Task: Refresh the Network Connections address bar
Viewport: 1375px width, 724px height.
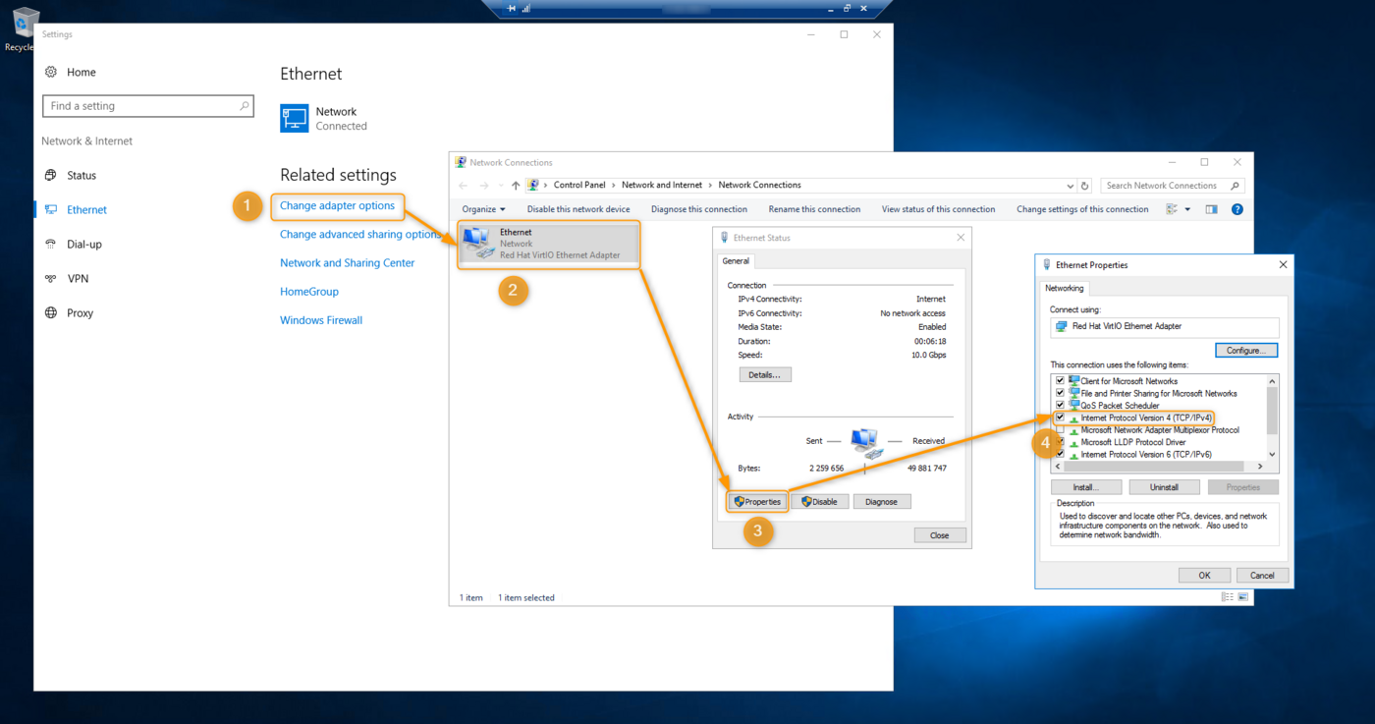Action: pos(1085,186)
